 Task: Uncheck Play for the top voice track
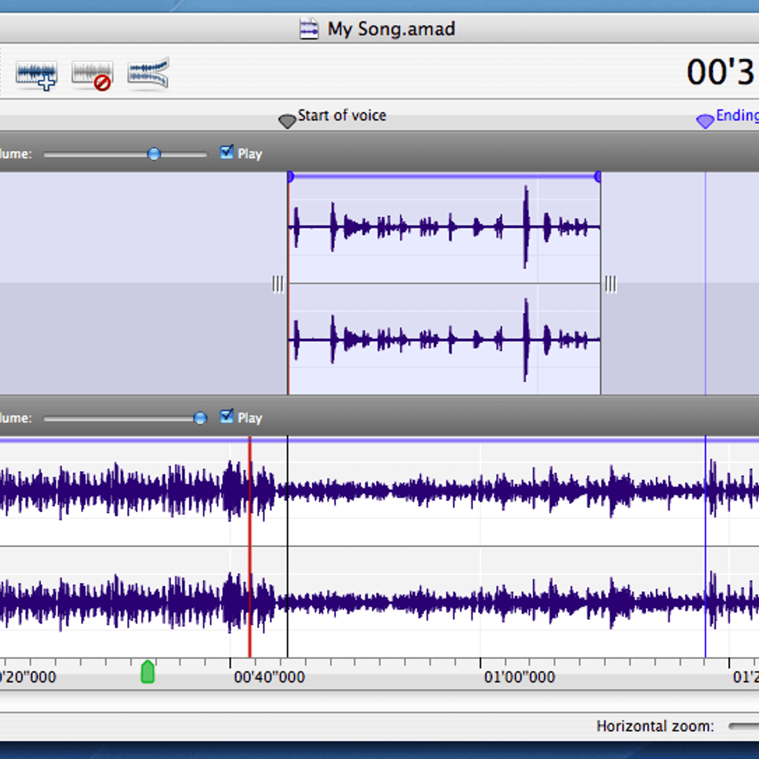[x=226, y=152]
